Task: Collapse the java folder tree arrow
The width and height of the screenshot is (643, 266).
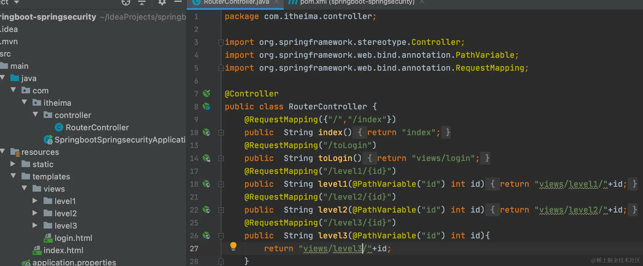Action: [x=2, y=78]
